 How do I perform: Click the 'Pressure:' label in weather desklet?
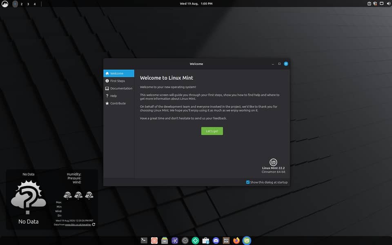point(74,178)
